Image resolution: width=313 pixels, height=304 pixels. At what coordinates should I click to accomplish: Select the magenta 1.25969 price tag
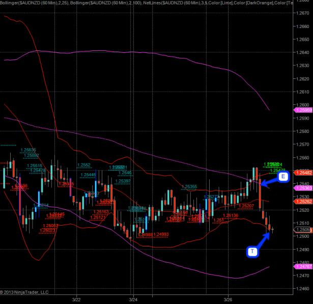pyautogui.click(x=303, y=110)
